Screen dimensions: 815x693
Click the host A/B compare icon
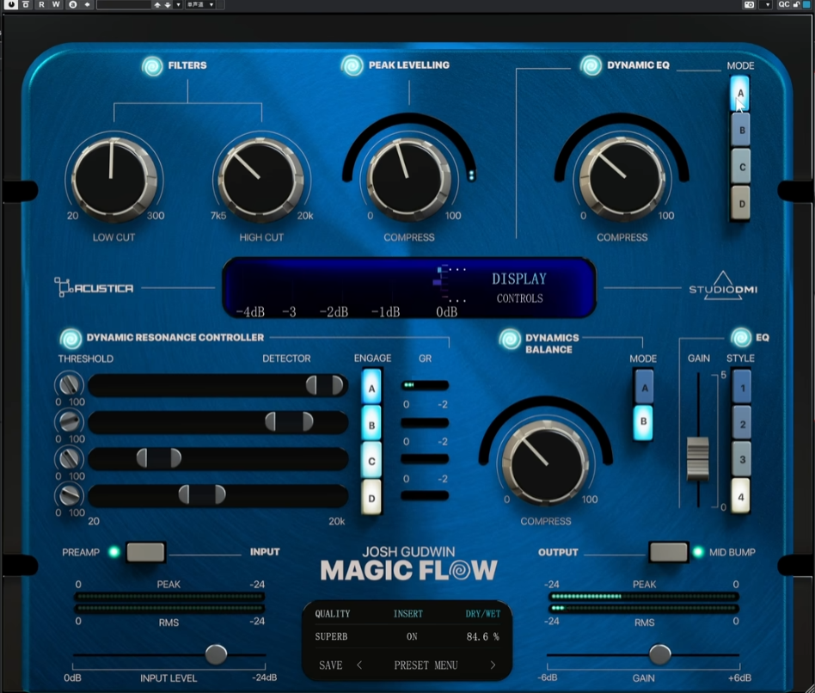coord(26,4)
